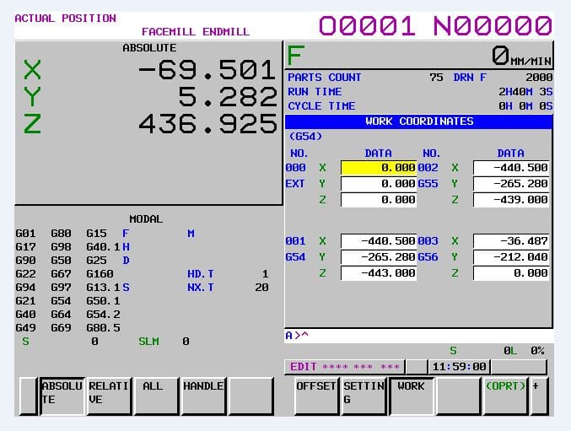
Task: Select the WORK coordinates soft key
Action: (411, 396)
